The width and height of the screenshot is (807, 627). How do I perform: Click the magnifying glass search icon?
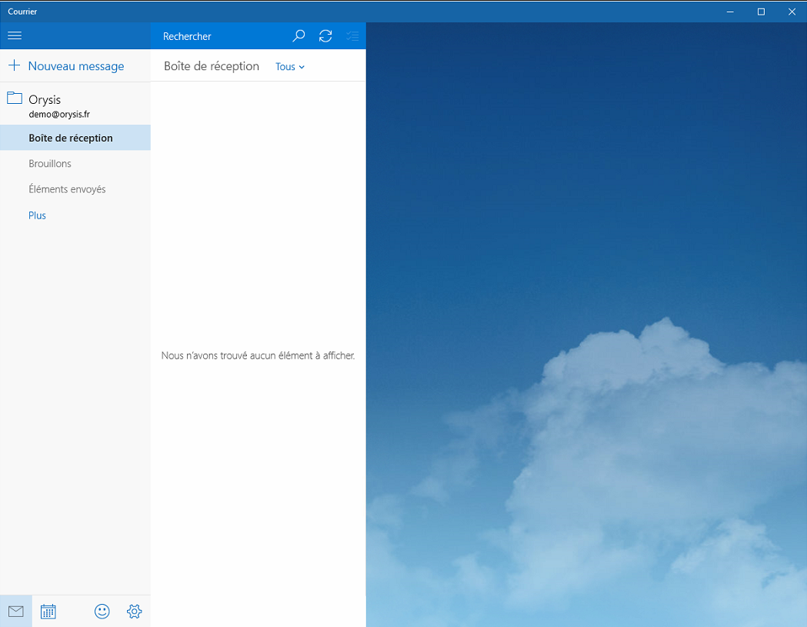pos(299,35)
